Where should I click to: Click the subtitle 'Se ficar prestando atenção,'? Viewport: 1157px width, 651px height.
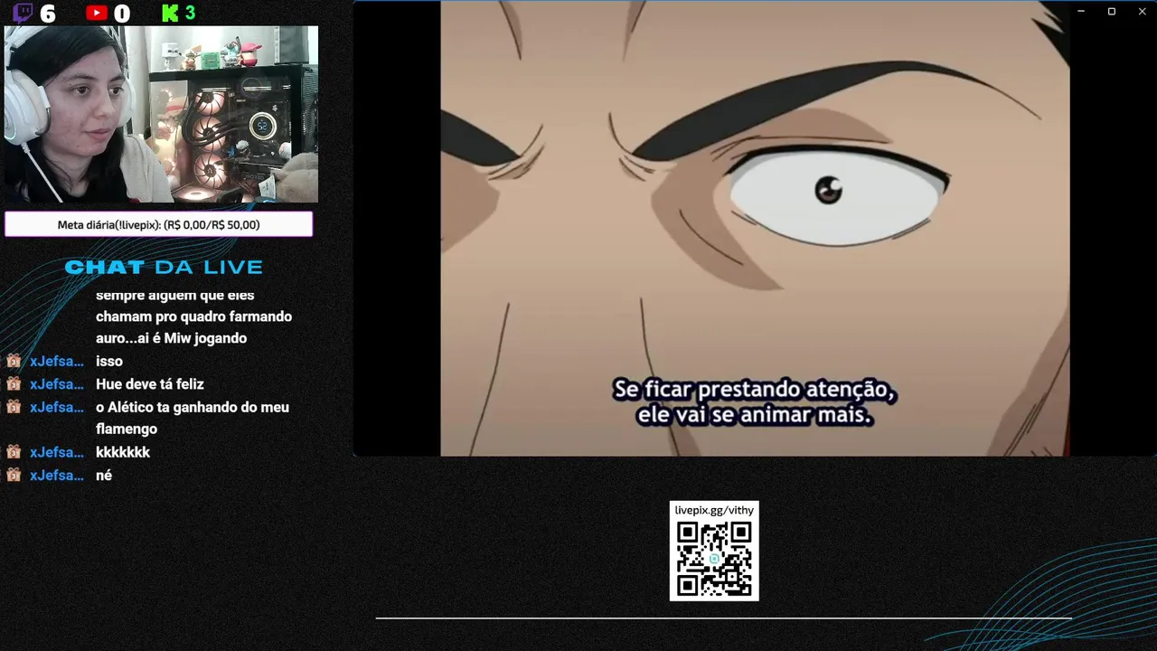tap(755, 390)
